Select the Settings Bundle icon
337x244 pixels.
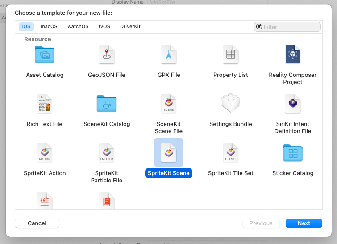[x=231, y=103]
